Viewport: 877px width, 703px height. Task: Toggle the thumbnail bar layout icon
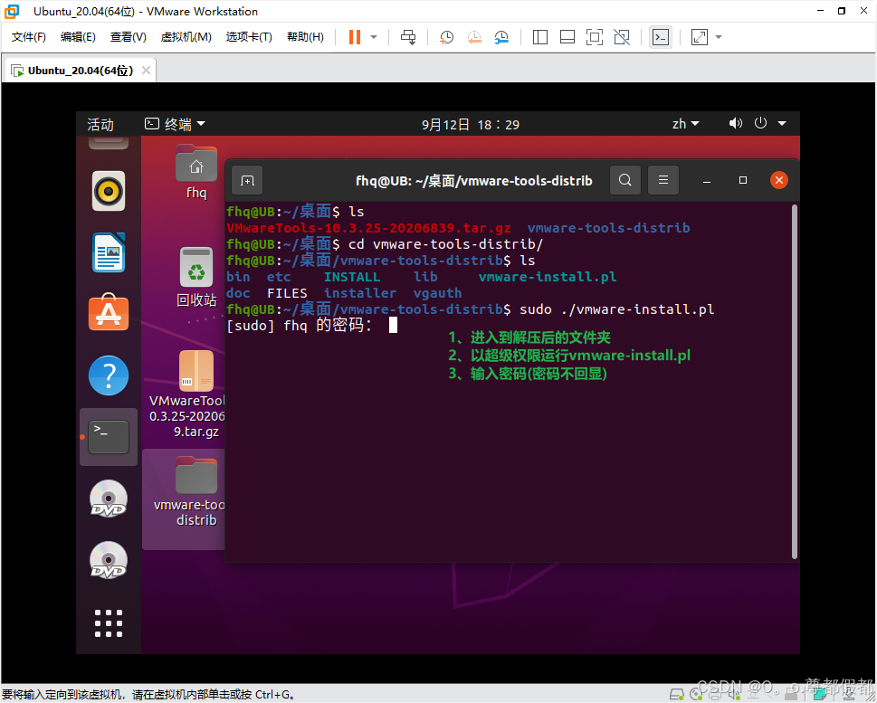tap(567, 37)
